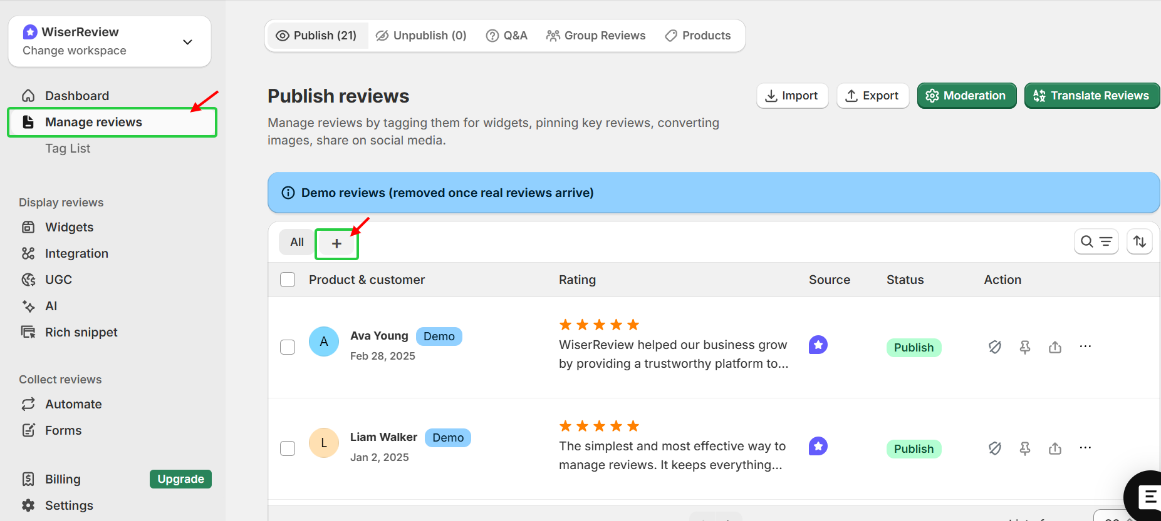Open Widgets section

click(69, 227)
